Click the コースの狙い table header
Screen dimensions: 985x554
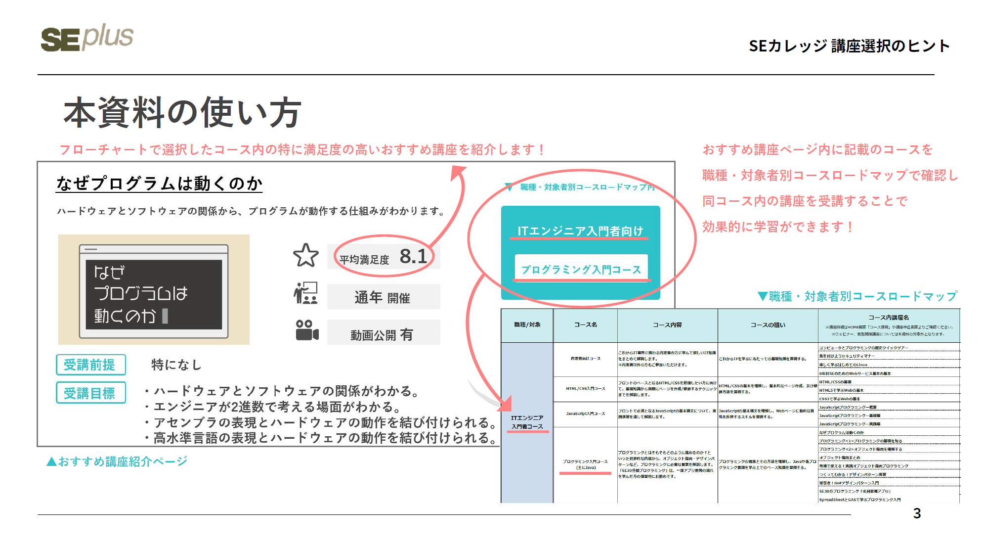click(768, 325)
